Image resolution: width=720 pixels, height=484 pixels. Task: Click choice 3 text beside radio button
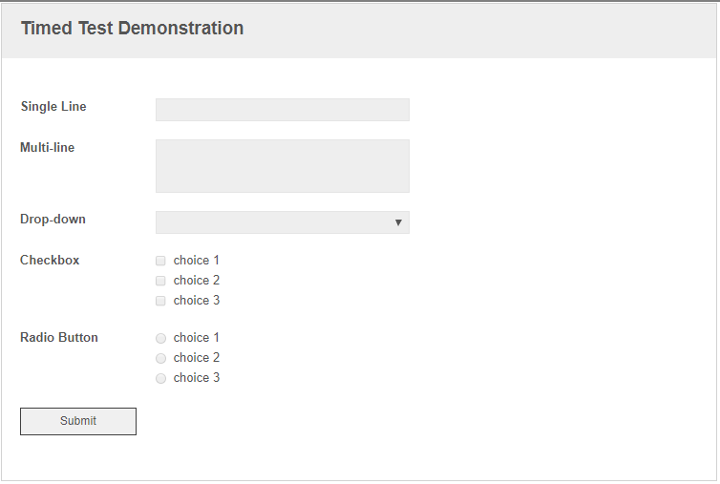pos(197,377)
